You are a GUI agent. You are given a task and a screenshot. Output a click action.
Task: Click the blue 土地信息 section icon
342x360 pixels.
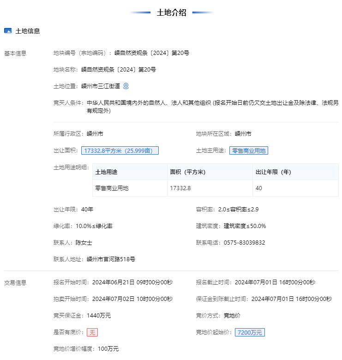(8, 31)
